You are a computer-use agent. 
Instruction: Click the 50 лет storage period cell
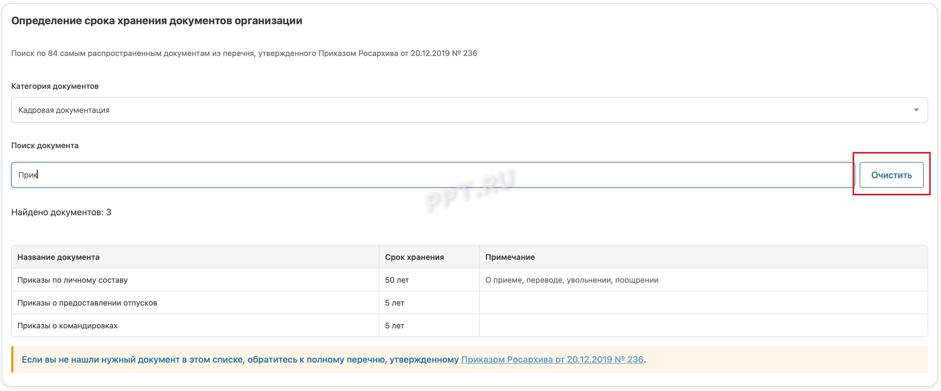(x=429, y=280)
